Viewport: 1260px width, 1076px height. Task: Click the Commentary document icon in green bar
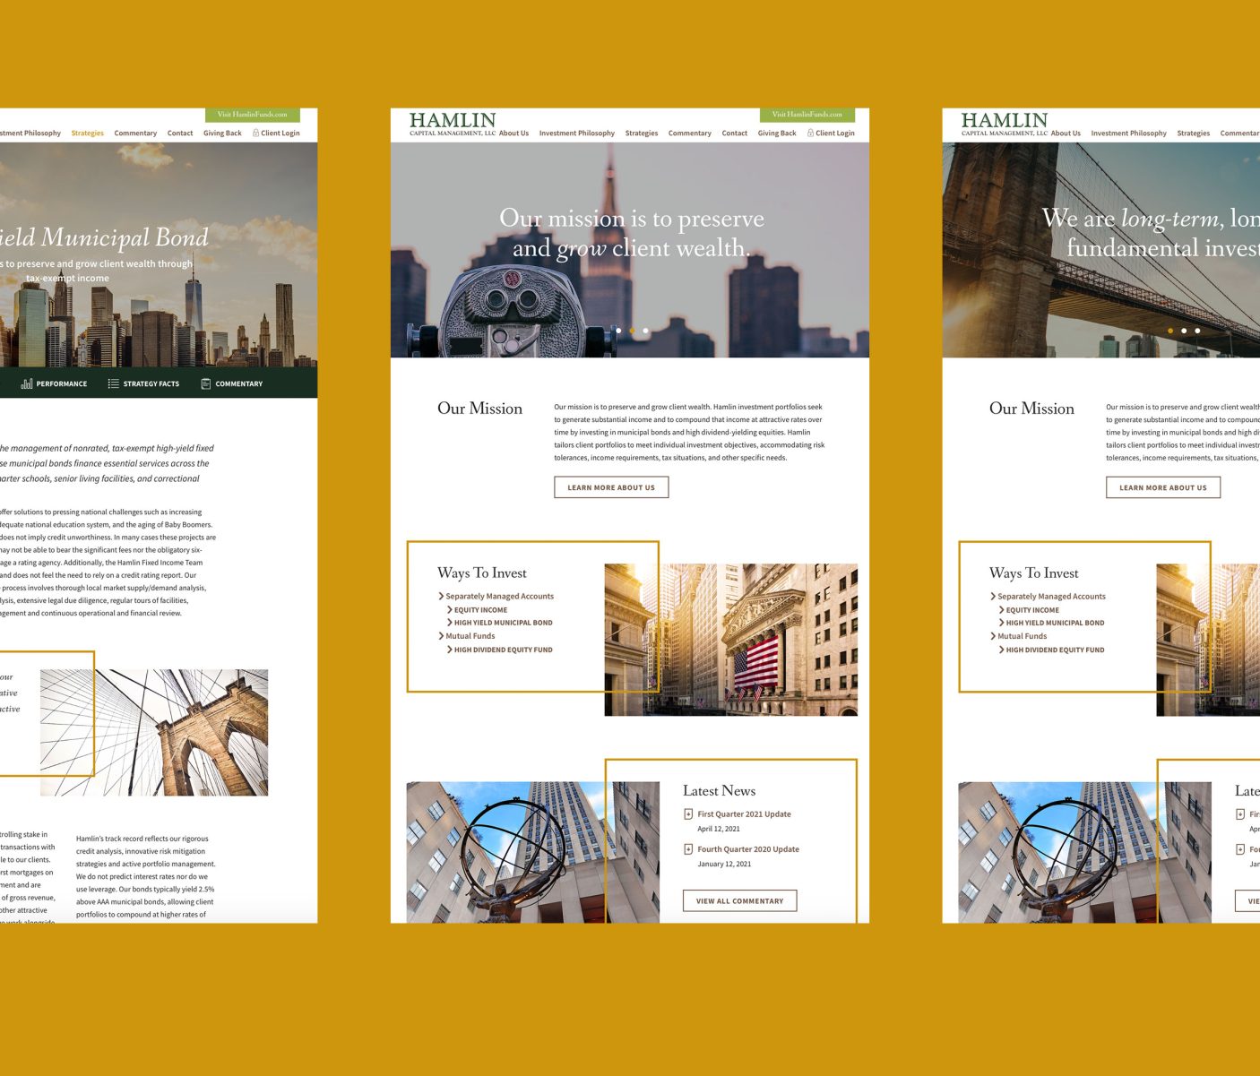pos(206,383)
